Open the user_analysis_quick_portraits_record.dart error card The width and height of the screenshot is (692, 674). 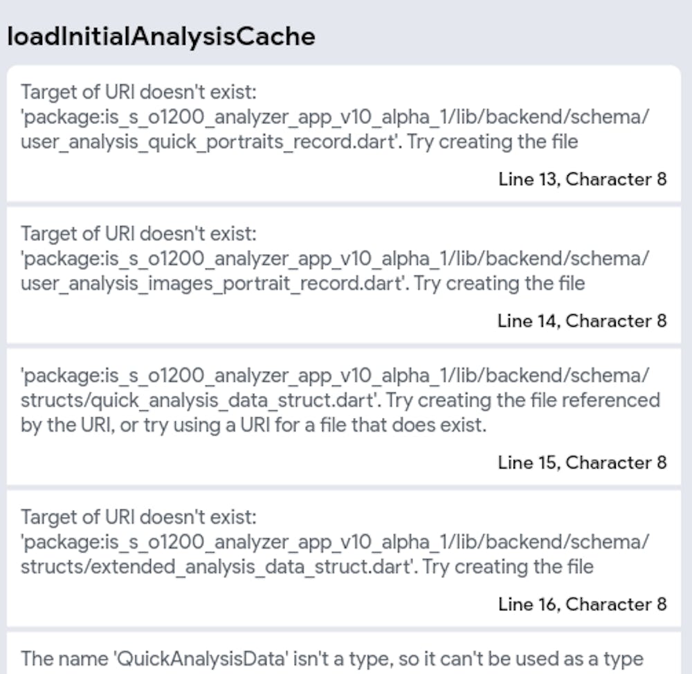point(344,134)
